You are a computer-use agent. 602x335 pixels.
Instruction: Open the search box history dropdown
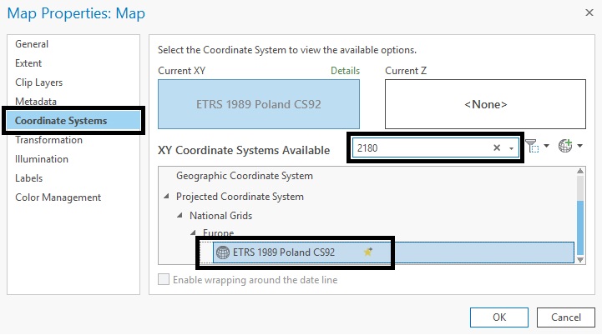pyautogui.click(x=510, y=147)
